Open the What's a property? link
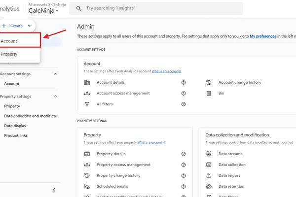 (x=151, y=142)
